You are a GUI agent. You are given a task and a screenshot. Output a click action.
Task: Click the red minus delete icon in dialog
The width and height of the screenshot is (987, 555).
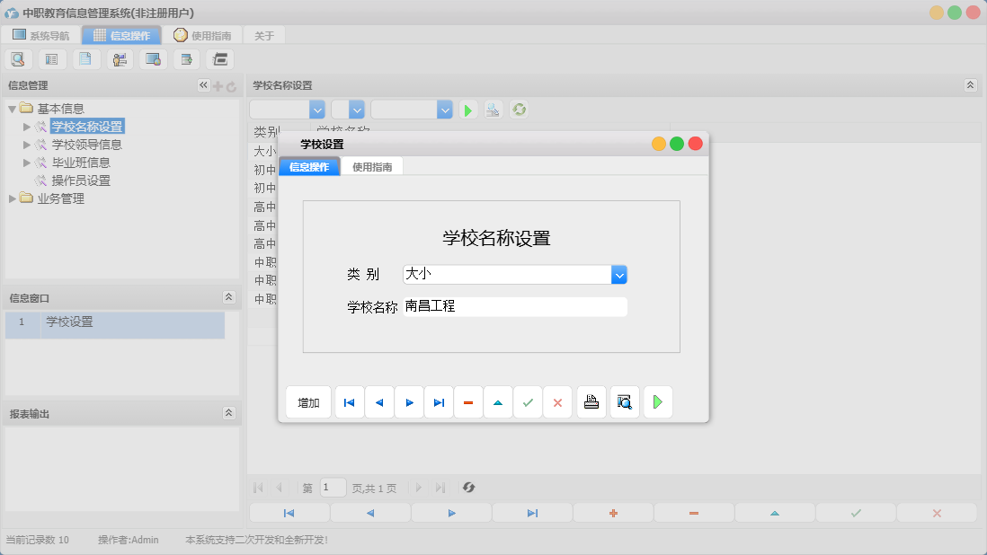(467, 401)
